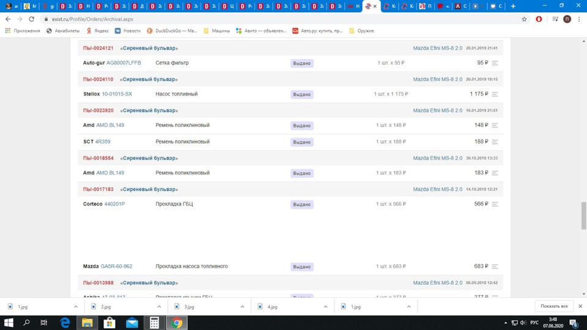This screenshot has height=330, width=587.
Task: Open Calculator from taskbar
Action: (x=154, y=323)
